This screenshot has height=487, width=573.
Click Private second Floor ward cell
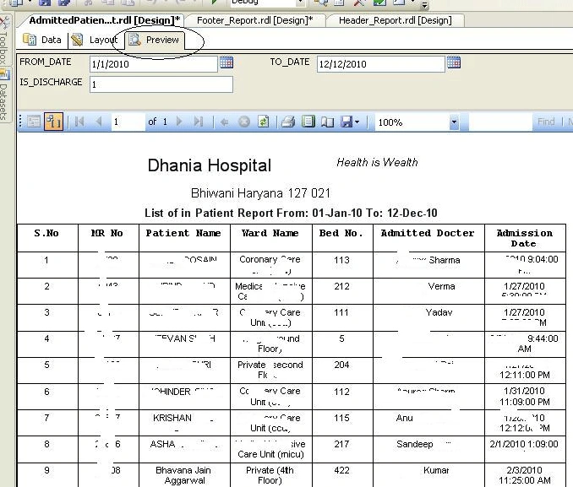click(x=270, y=370)
